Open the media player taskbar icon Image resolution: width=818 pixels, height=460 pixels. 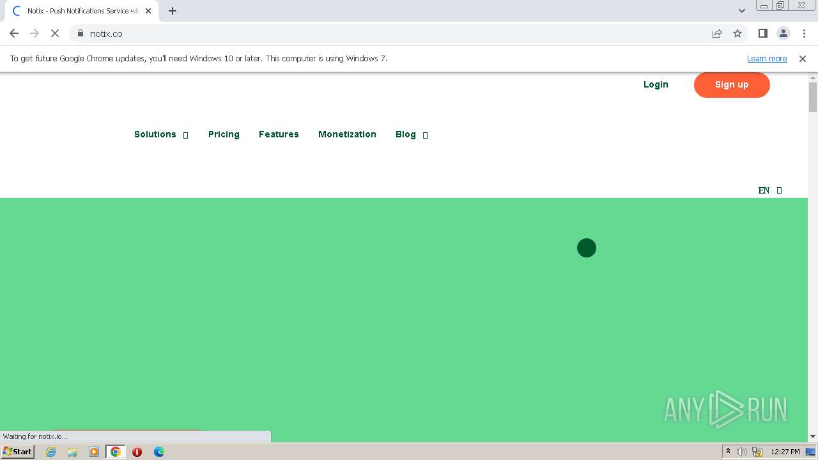(94, 452)
